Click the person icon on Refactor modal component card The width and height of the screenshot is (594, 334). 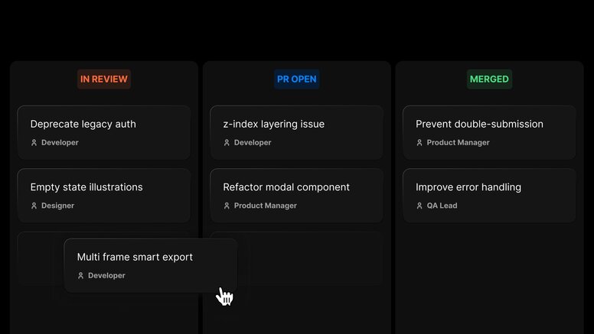click(227, 206)
